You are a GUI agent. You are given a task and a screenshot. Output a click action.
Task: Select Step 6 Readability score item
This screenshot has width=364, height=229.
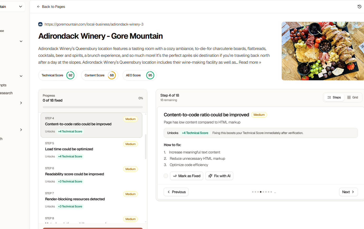(x=91, y=175)
